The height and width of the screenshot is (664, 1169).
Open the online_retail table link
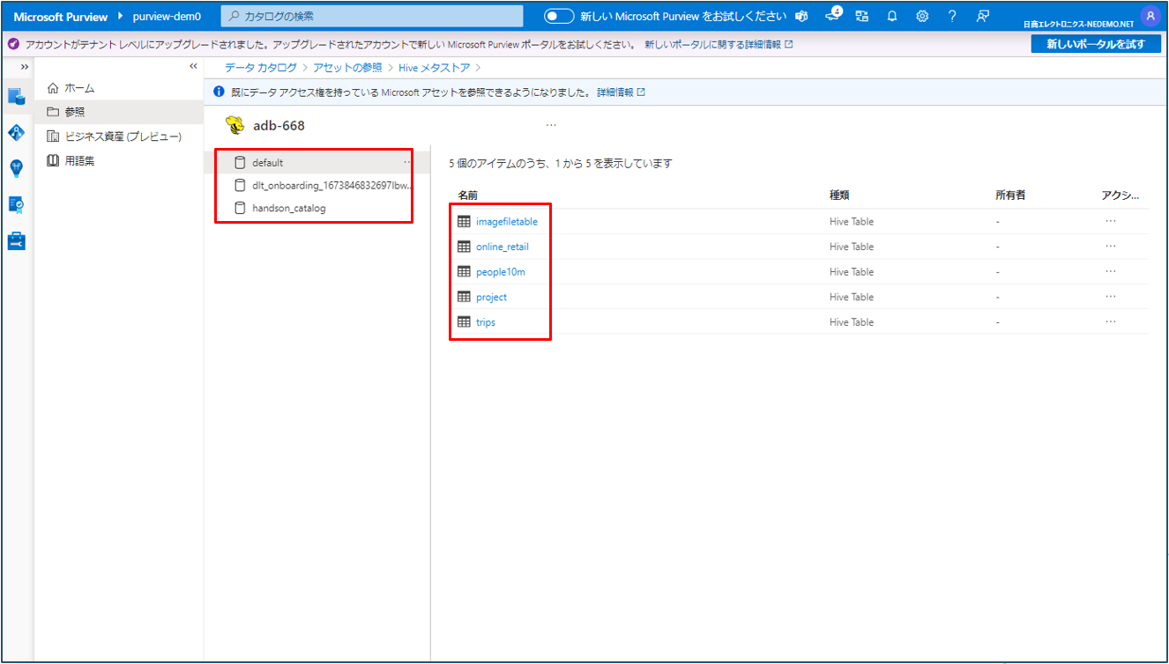503,247
